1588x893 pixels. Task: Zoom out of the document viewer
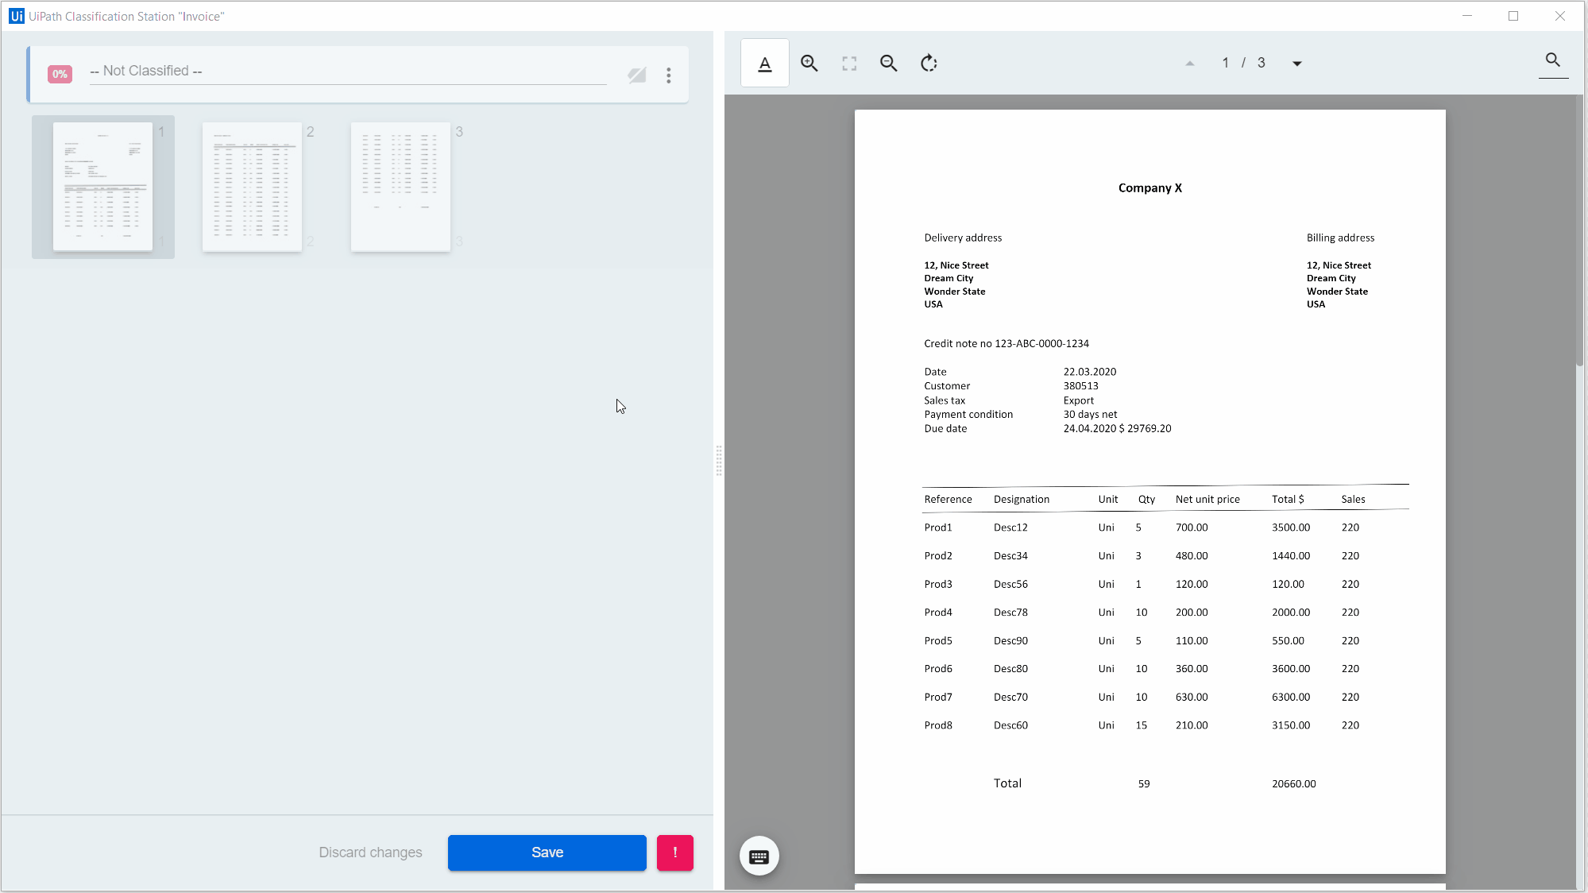(x=888, y=64)
